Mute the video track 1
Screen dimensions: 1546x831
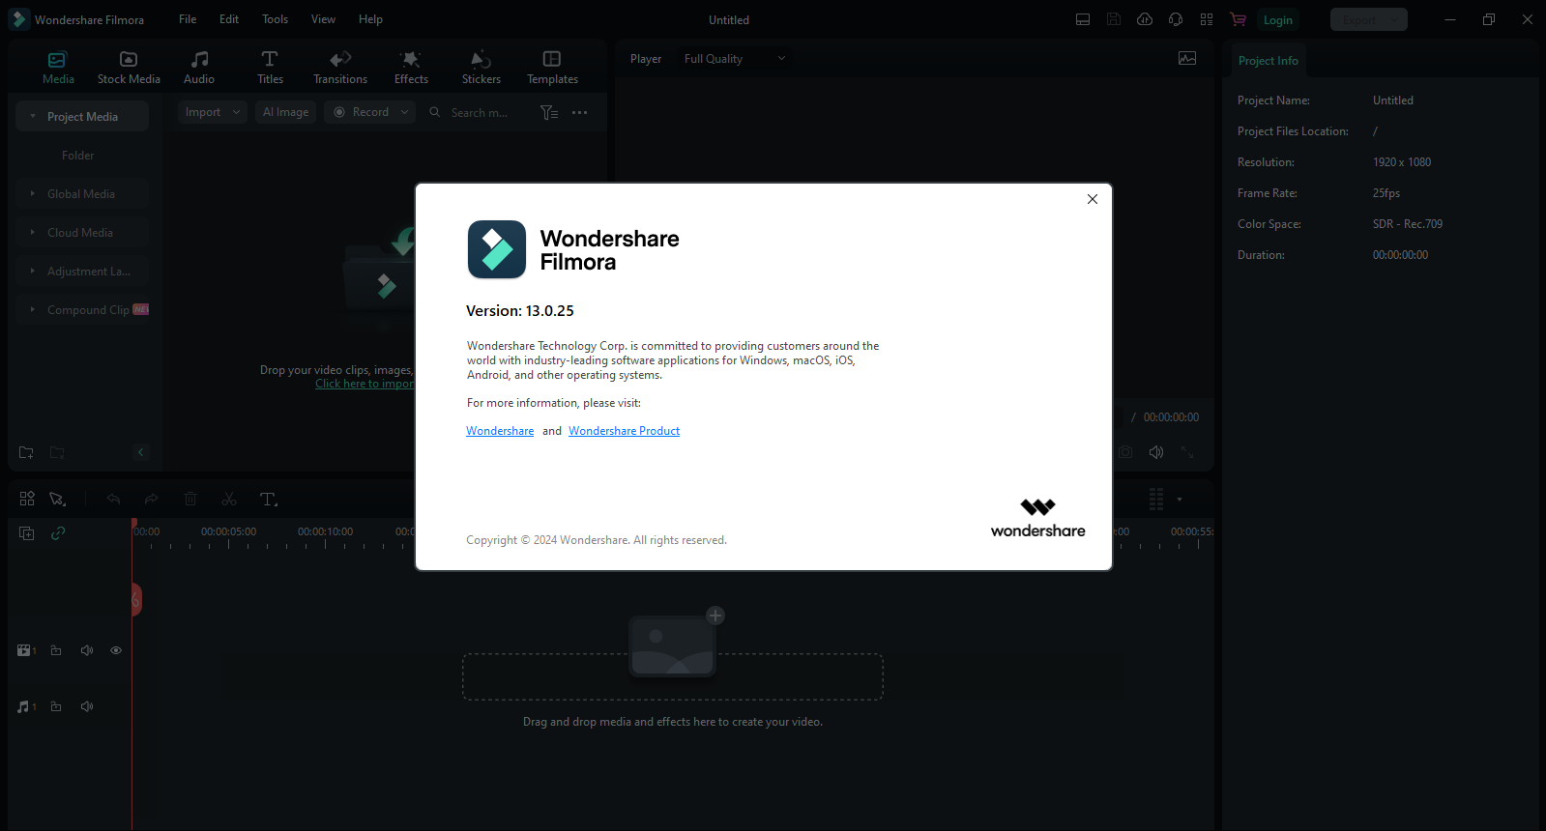click(x=87, y=650)
